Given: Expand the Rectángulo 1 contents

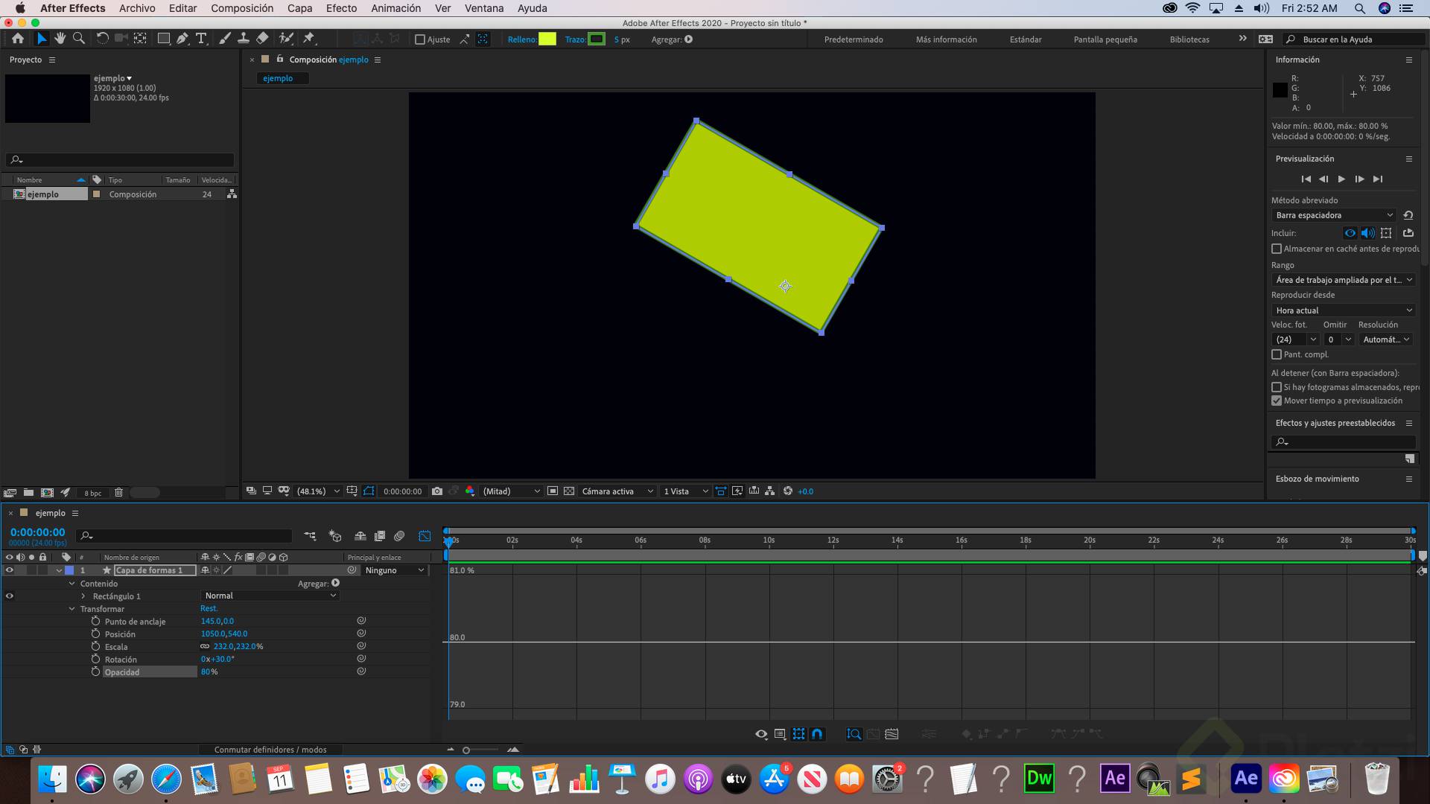Looking at the screenshot, I should [84, 596].
